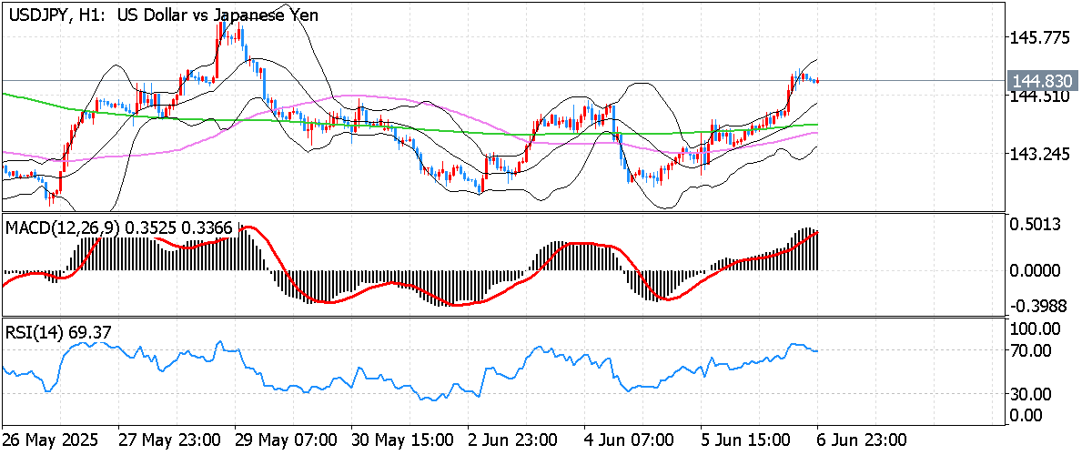Click the MACD scale value -0.3988
This screenshot has width=1092, height=455.
tap(1034, 303)
